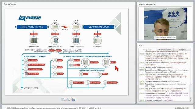Image resolution: width=195 pixels, height=109 pixels.
Task: Click the АМП-4 module icon
Action: [55, 74]
